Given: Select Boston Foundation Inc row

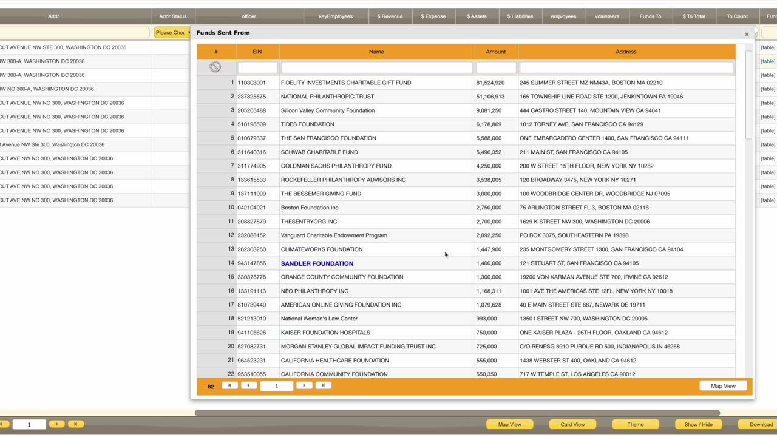Looking at the screenshot, I should (466, 208).
